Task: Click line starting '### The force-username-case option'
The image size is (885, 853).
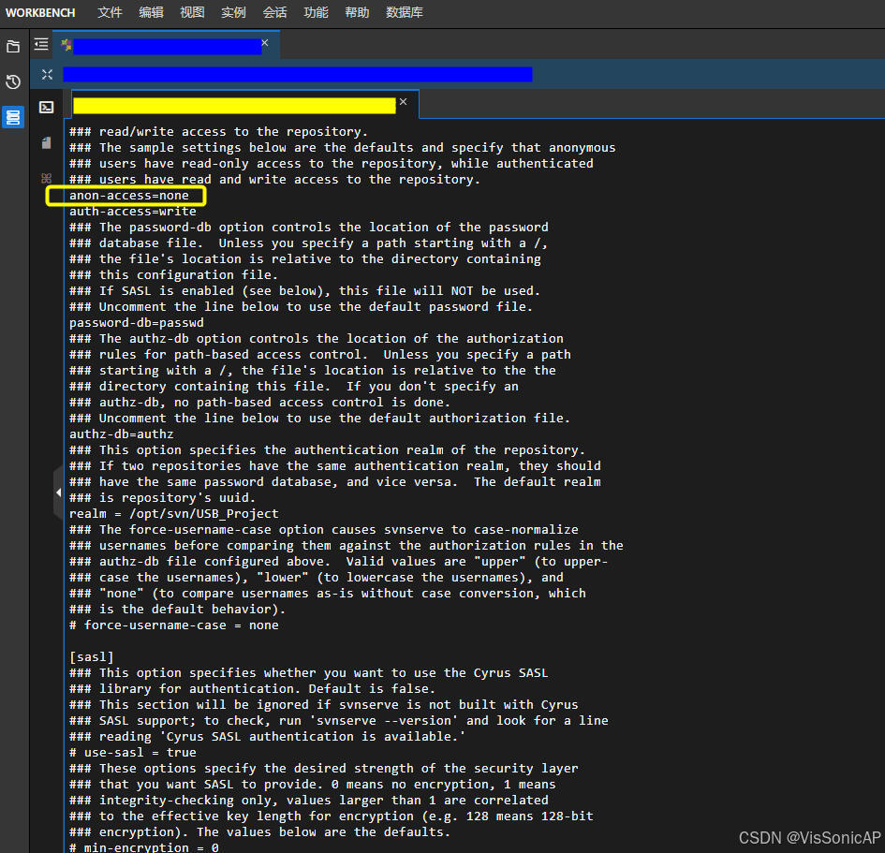Action: [x=323, y=530]
